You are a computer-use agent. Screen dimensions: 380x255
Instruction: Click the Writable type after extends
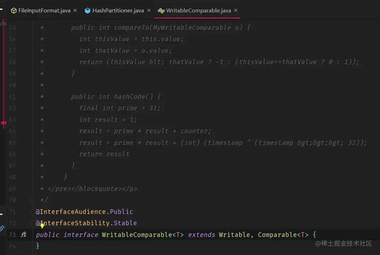(234, 235)
